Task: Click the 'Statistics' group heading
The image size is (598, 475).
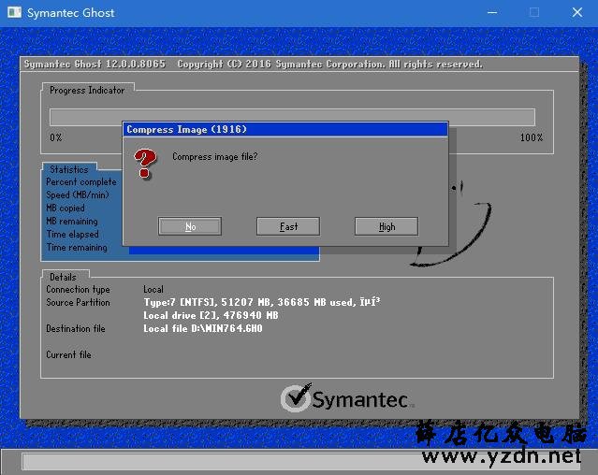Action: 69,169
